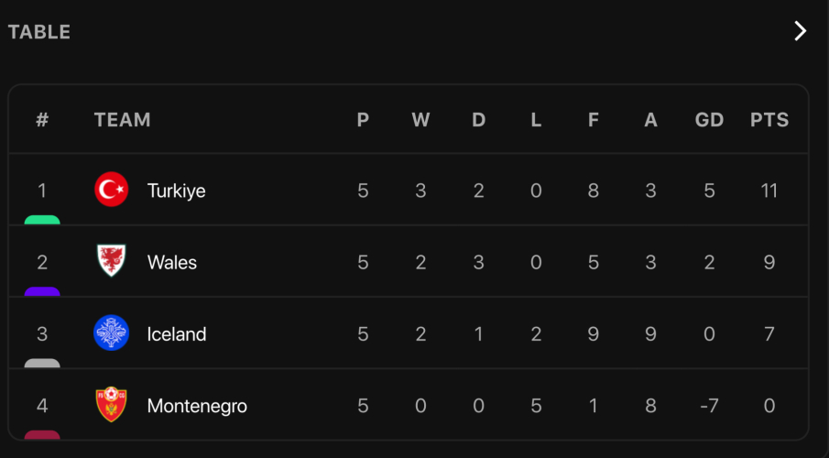
Task: Click the # rank column header
Action: point(42,120)
